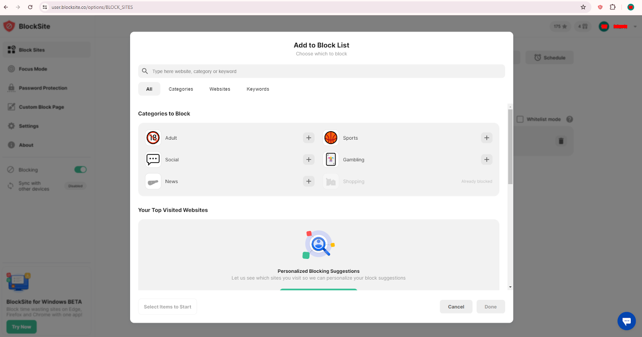
Task: Click the Sync Disabled status badge
Action: point(75,186)
